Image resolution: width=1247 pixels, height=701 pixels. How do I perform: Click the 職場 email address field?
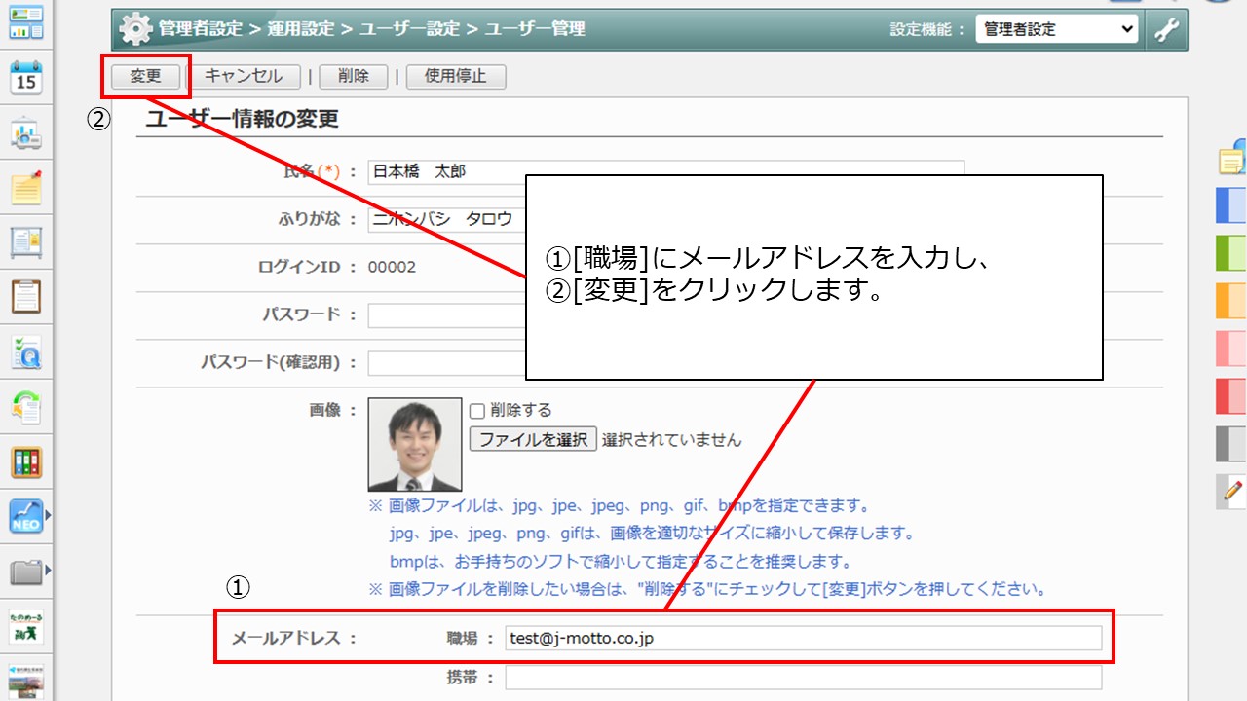pyautogui.click(x=804, y=639)
